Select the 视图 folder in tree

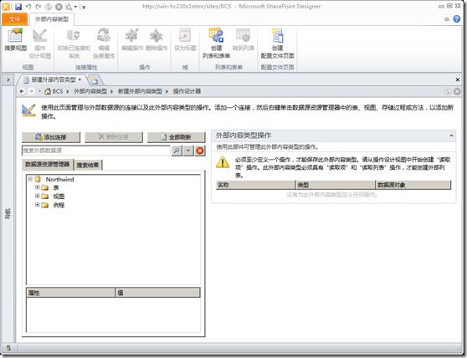pyautogui.click(x=59, y=196)
